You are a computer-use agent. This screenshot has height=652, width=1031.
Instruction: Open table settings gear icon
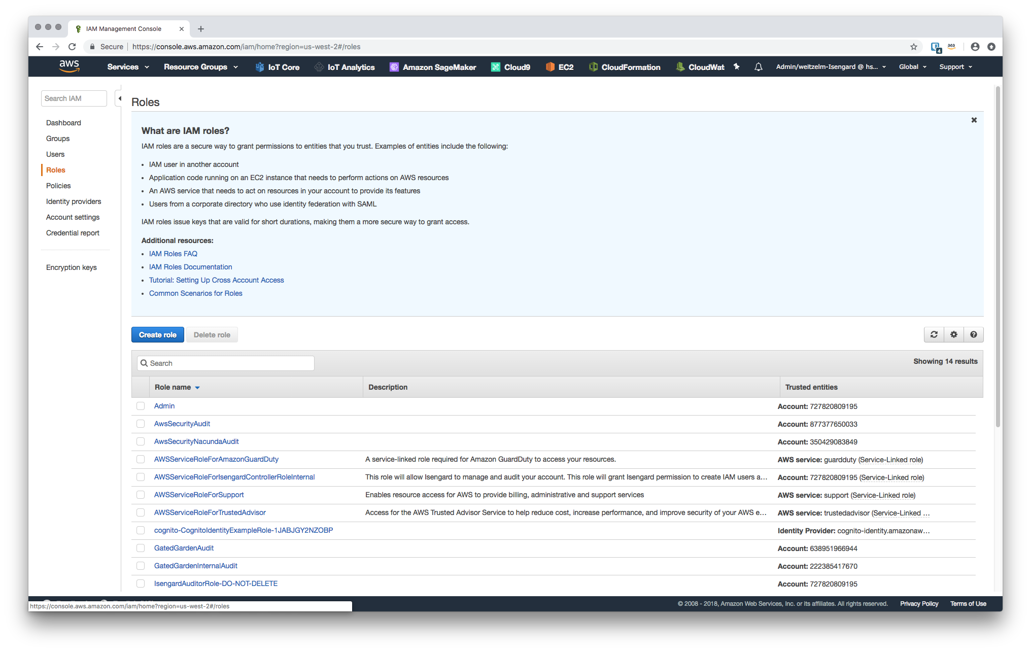point(953,334)
